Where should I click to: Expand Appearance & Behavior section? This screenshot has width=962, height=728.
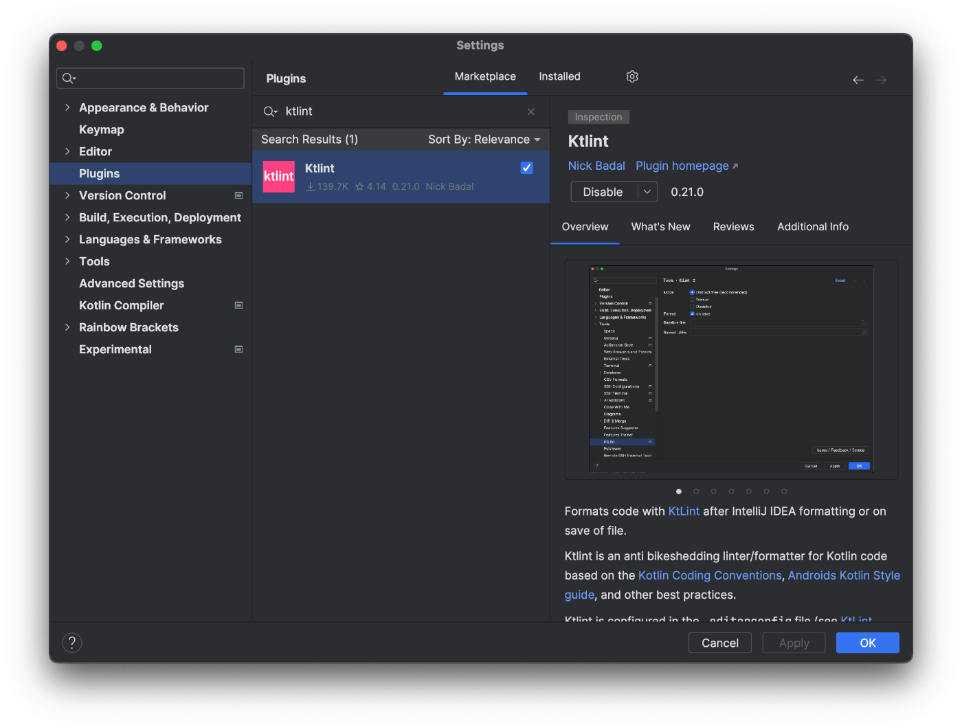[67, 107]
